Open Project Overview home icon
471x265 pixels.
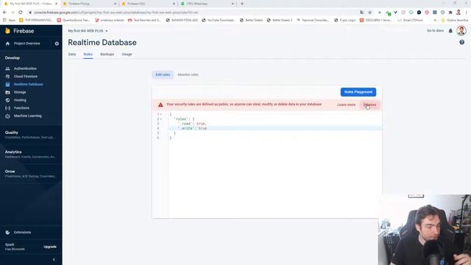pos(7,43)
